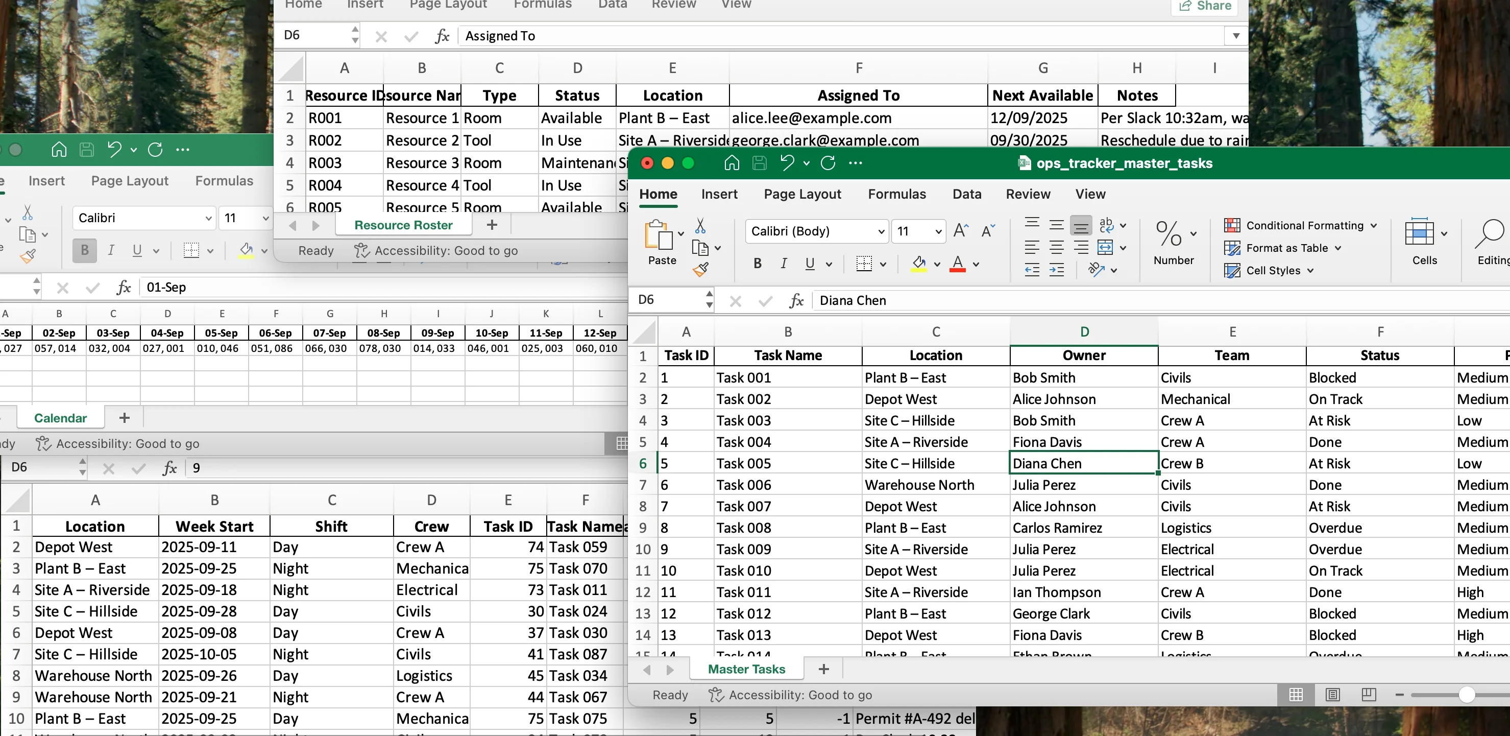Switch to Page Break Preview in status bar
1510x736 pixels.
pos(1368,695)
